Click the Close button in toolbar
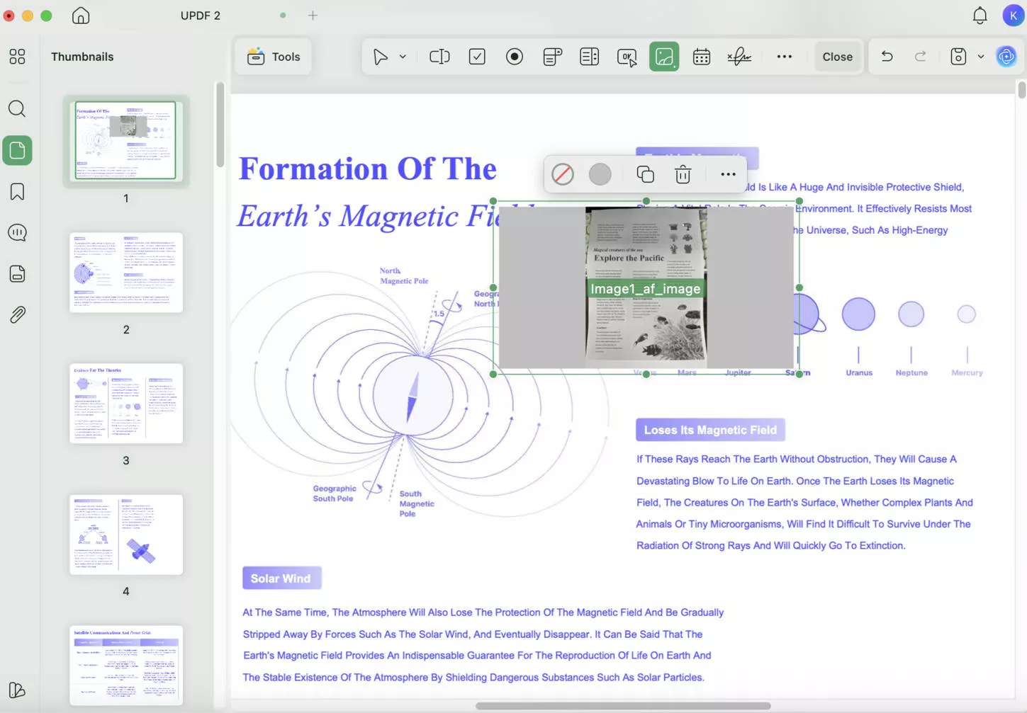Image resolution: width=1027 pixels, height=713 pixels. click(x=837, y=57)
